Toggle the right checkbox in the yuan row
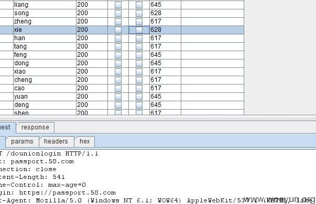 139,97
